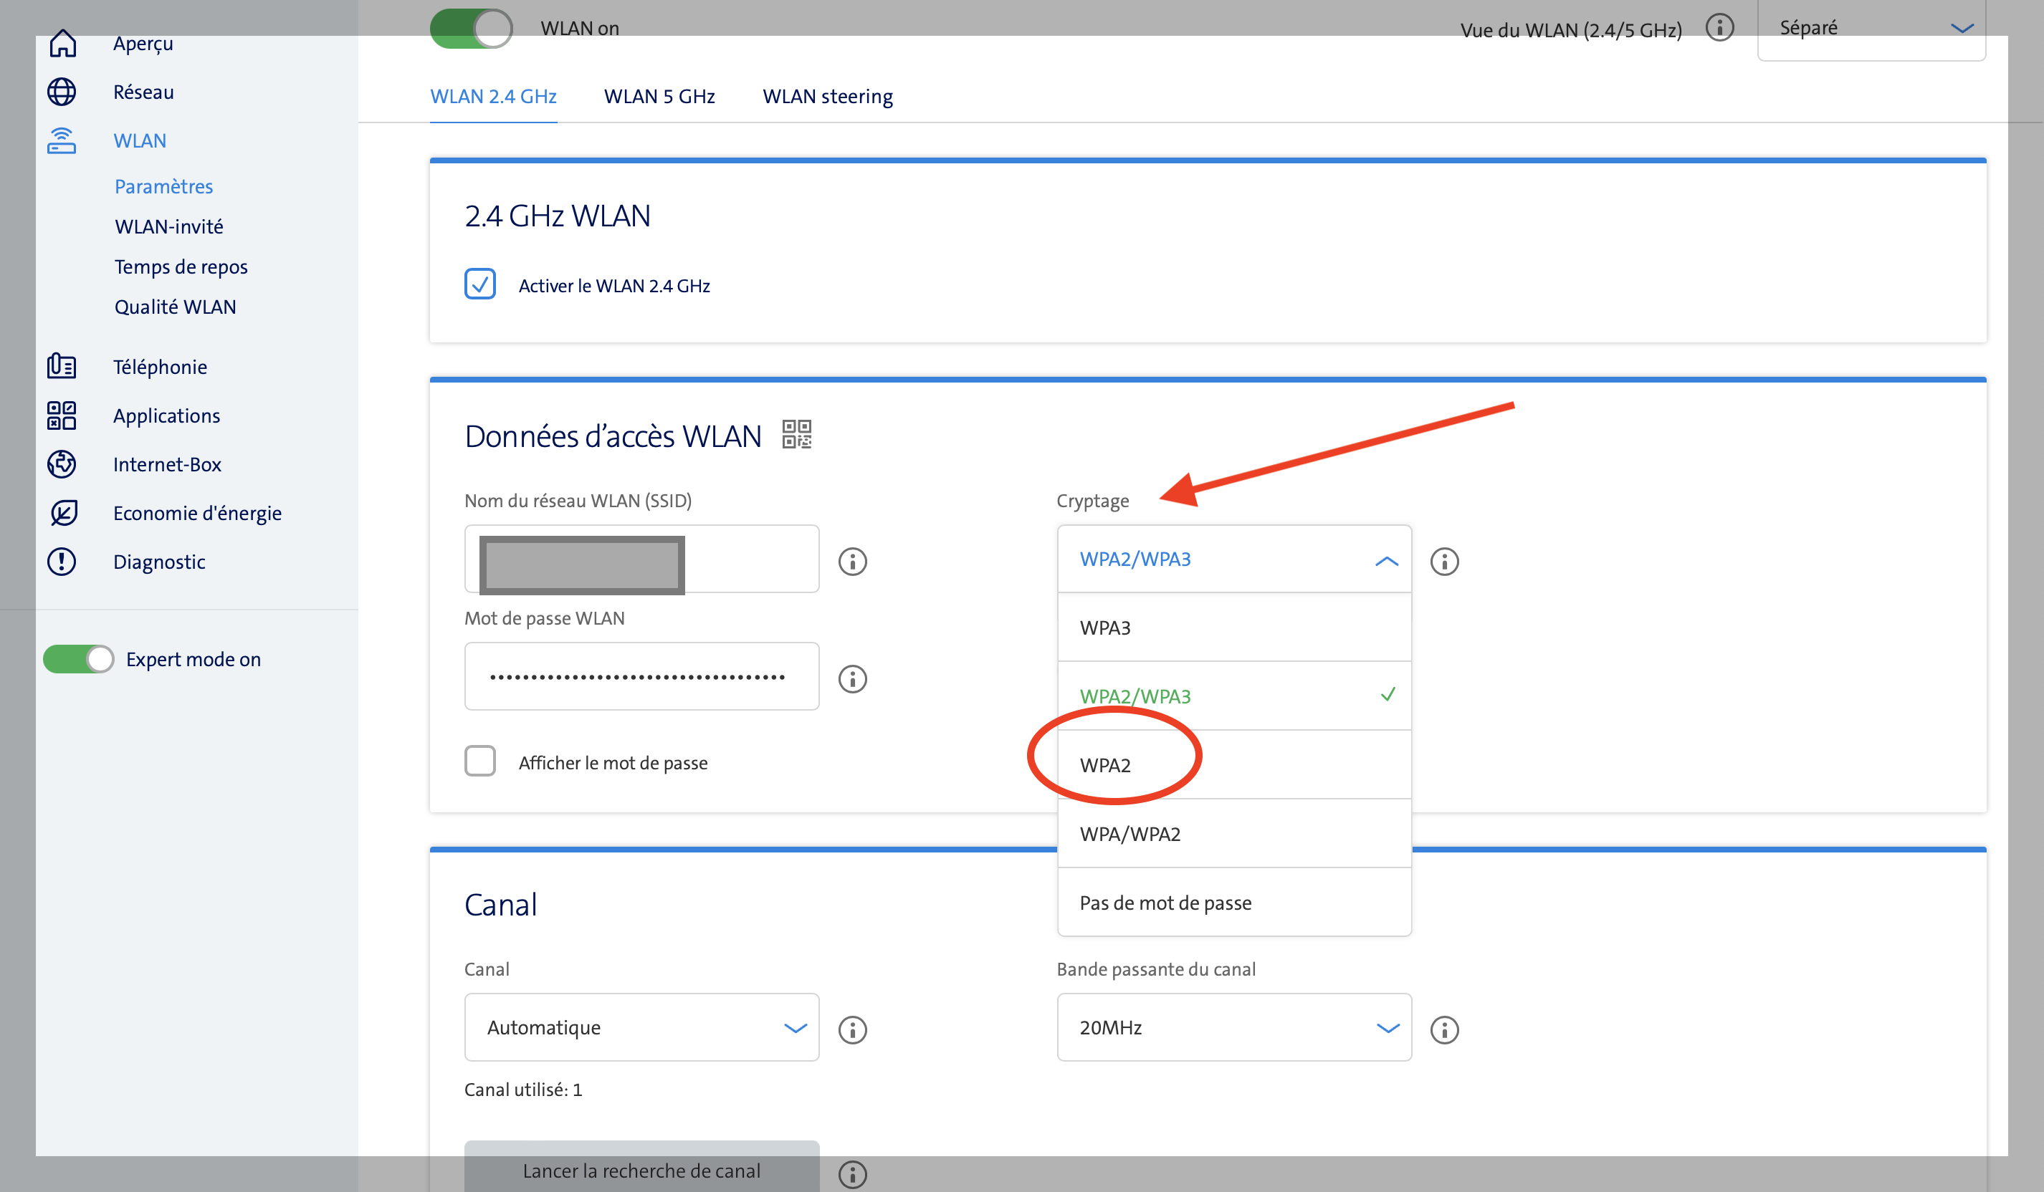Click the Diagnostic exclamation icon in sidebar
This screenshot has width=2044, height=1192.
(62, 561)
